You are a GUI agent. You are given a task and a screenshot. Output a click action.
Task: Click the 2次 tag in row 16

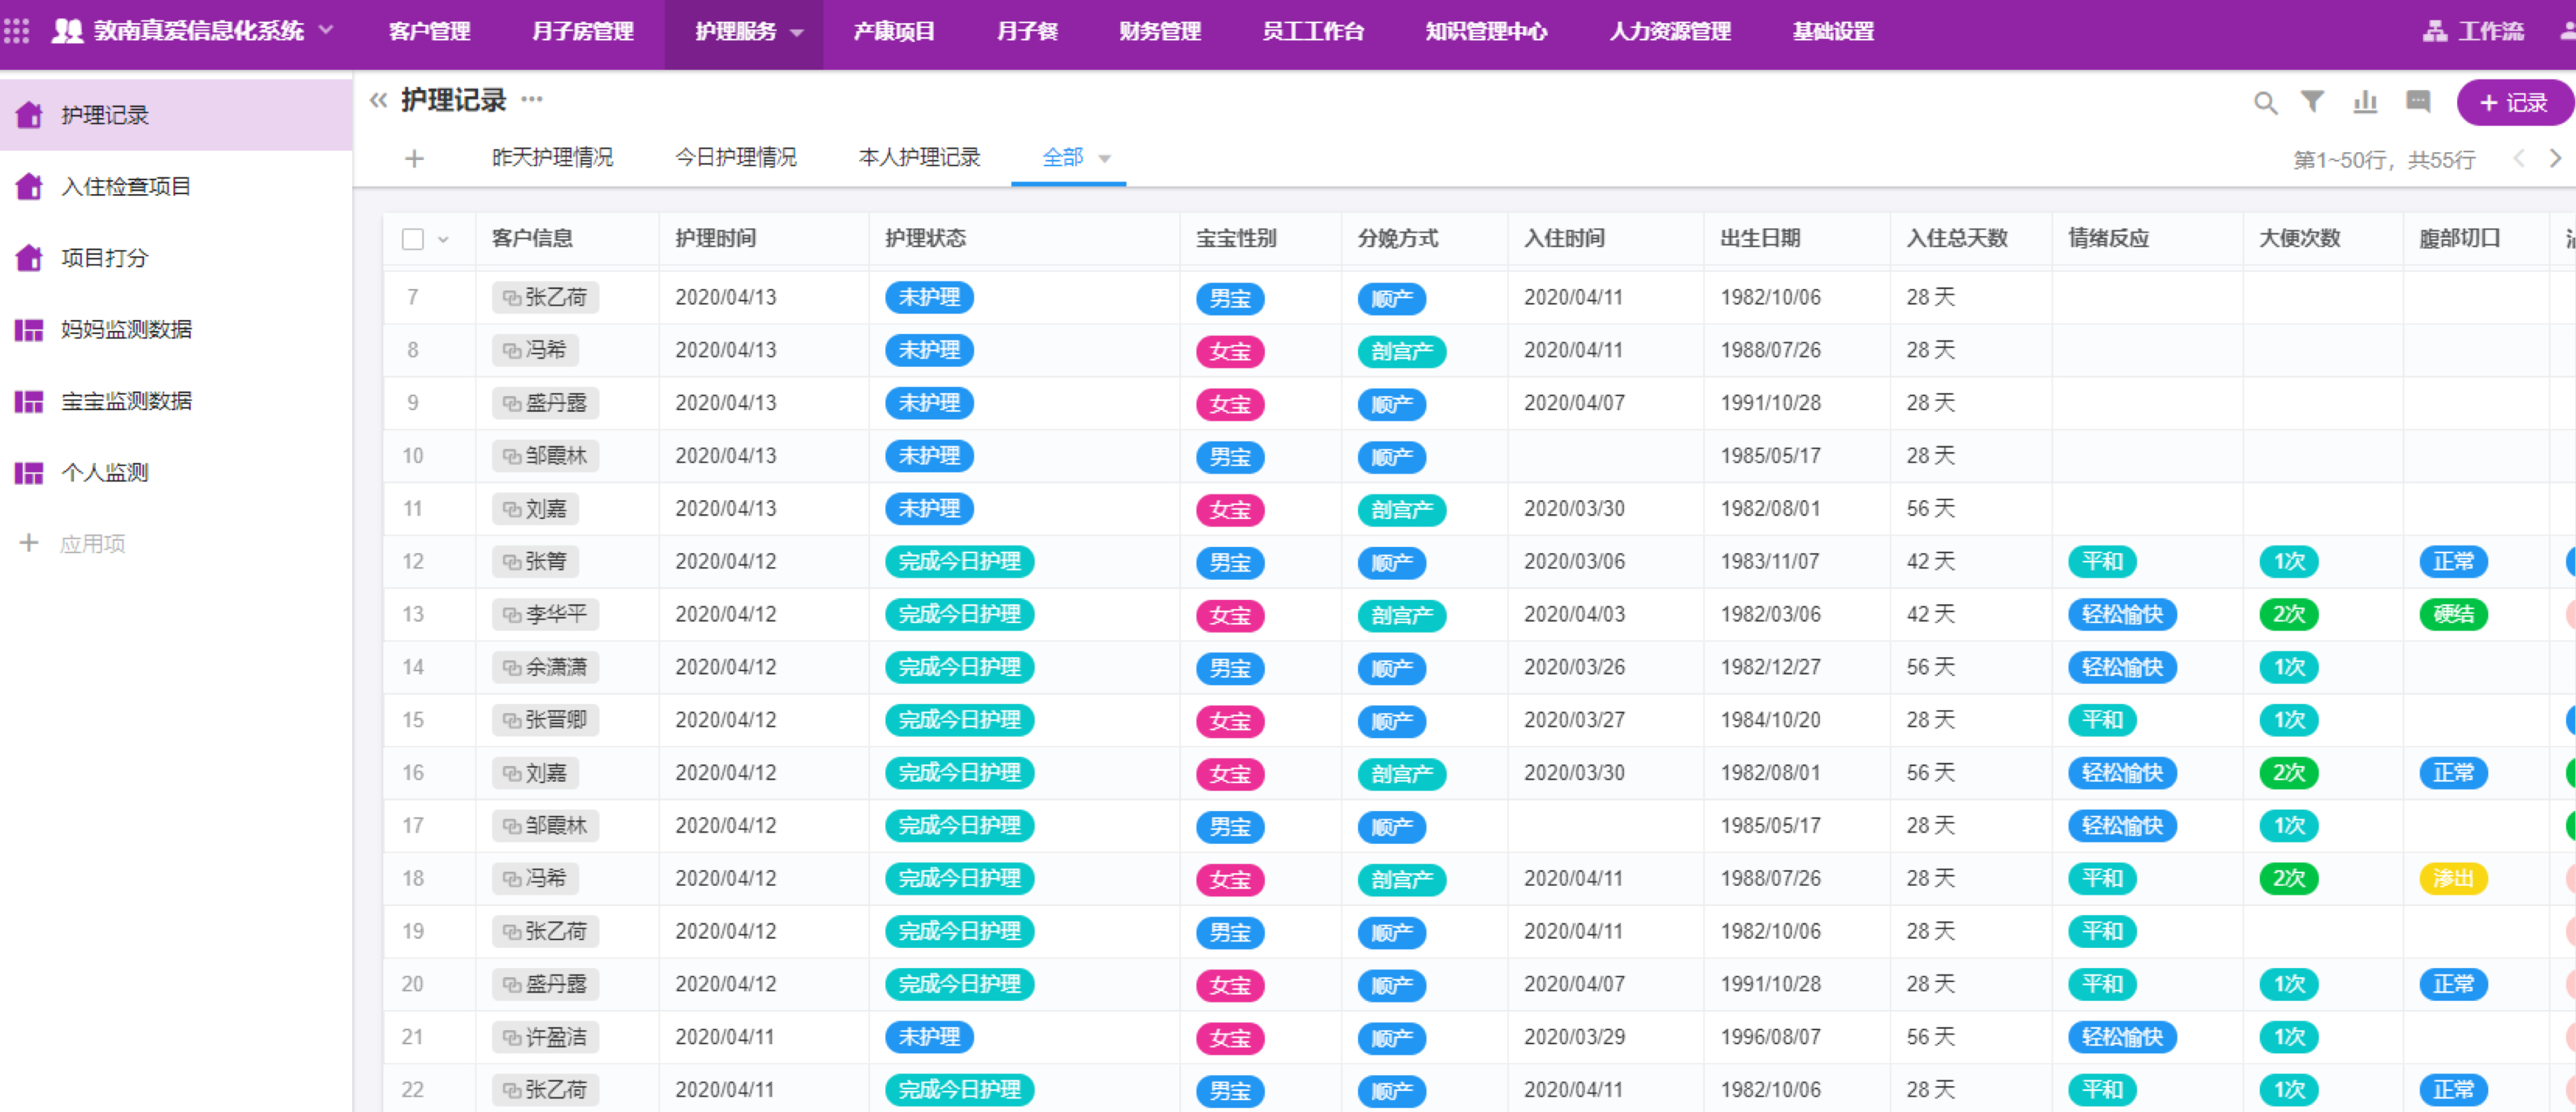pyautogui.click(x=2289, y=773)
